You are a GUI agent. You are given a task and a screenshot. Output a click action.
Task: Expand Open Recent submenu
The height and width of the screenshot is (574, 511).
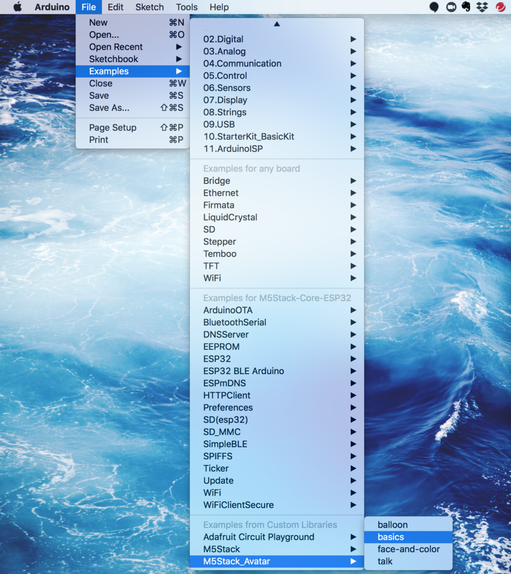132,47
